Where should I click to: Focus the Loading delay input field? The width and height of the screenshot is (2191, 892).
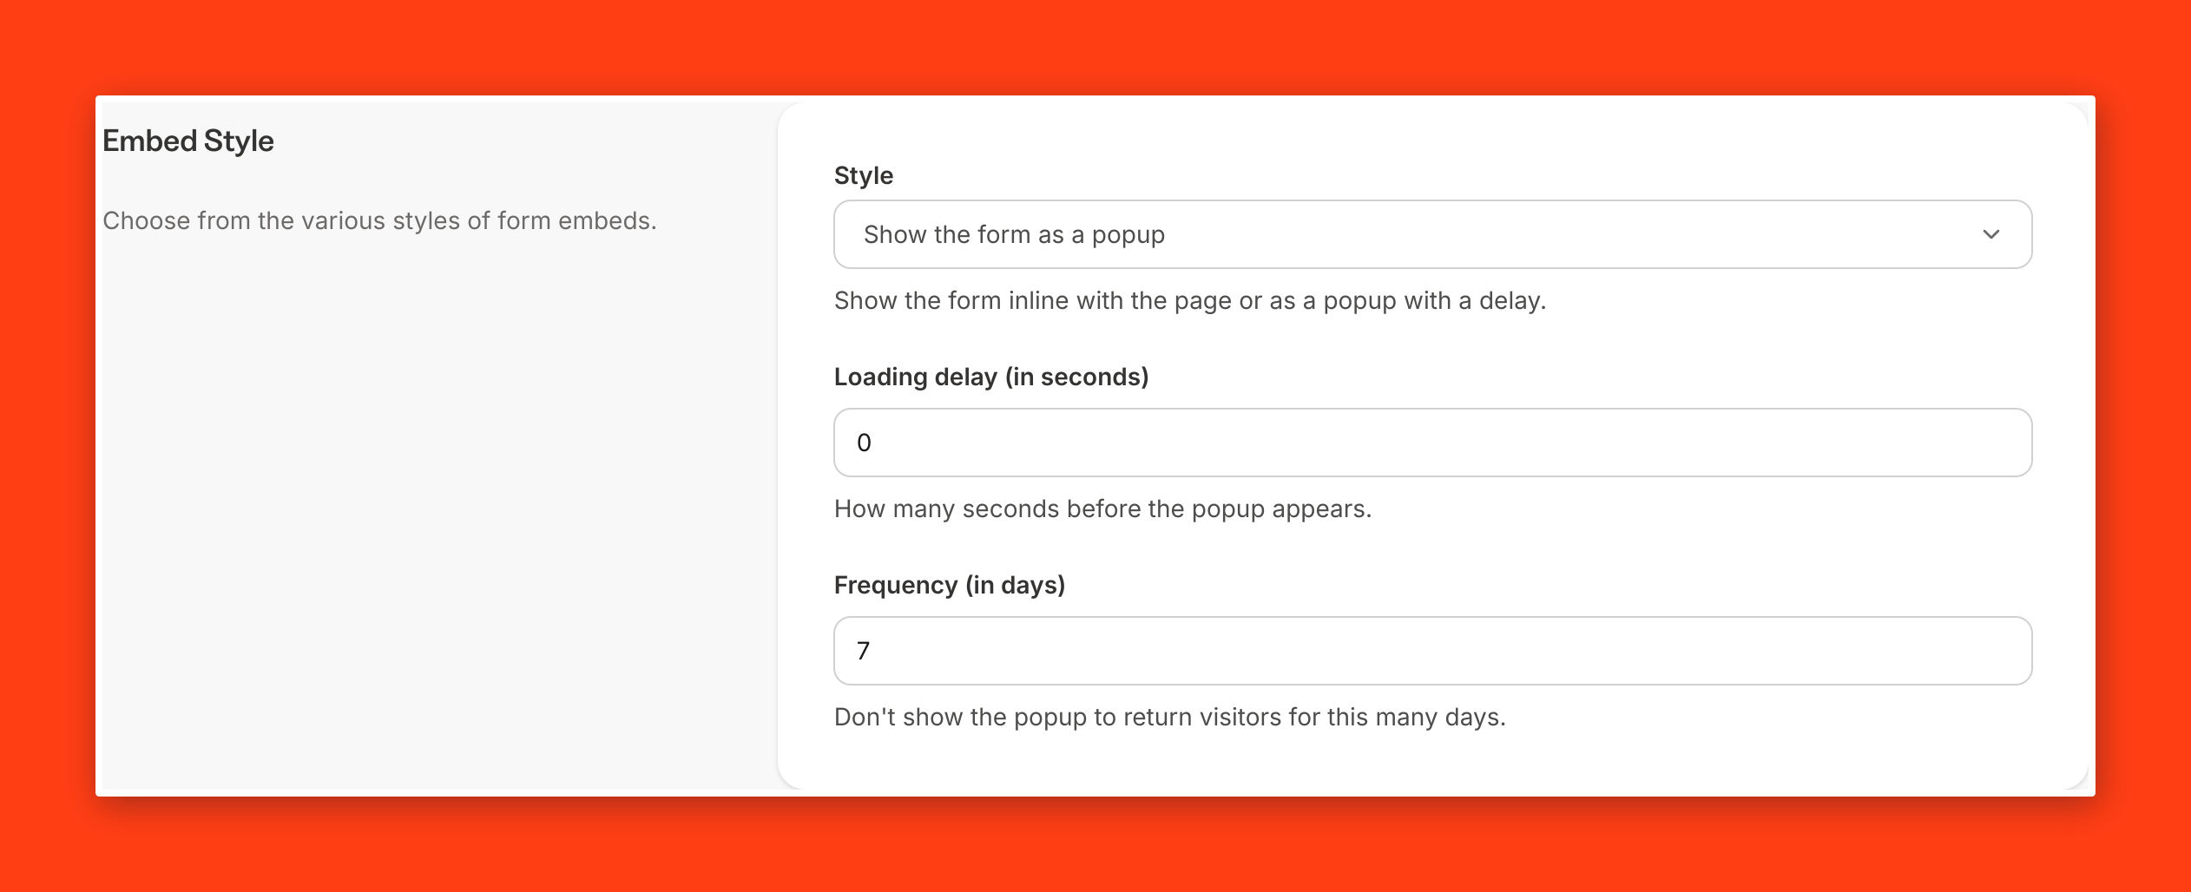pos(1432,443)
